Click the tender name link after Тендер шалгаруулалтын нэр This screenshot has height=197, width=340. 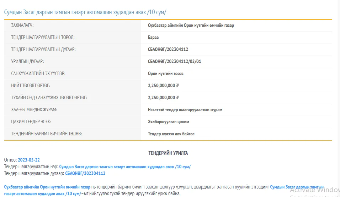point(125,167)
